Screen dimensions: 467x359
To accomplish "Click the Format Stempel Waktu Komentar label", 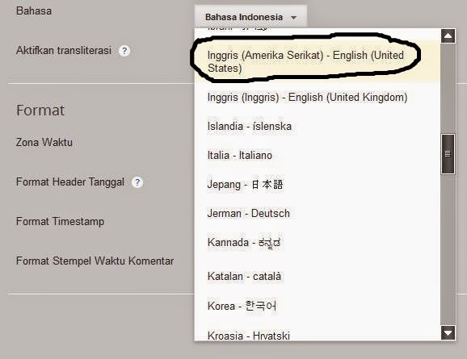I will 95,261.
